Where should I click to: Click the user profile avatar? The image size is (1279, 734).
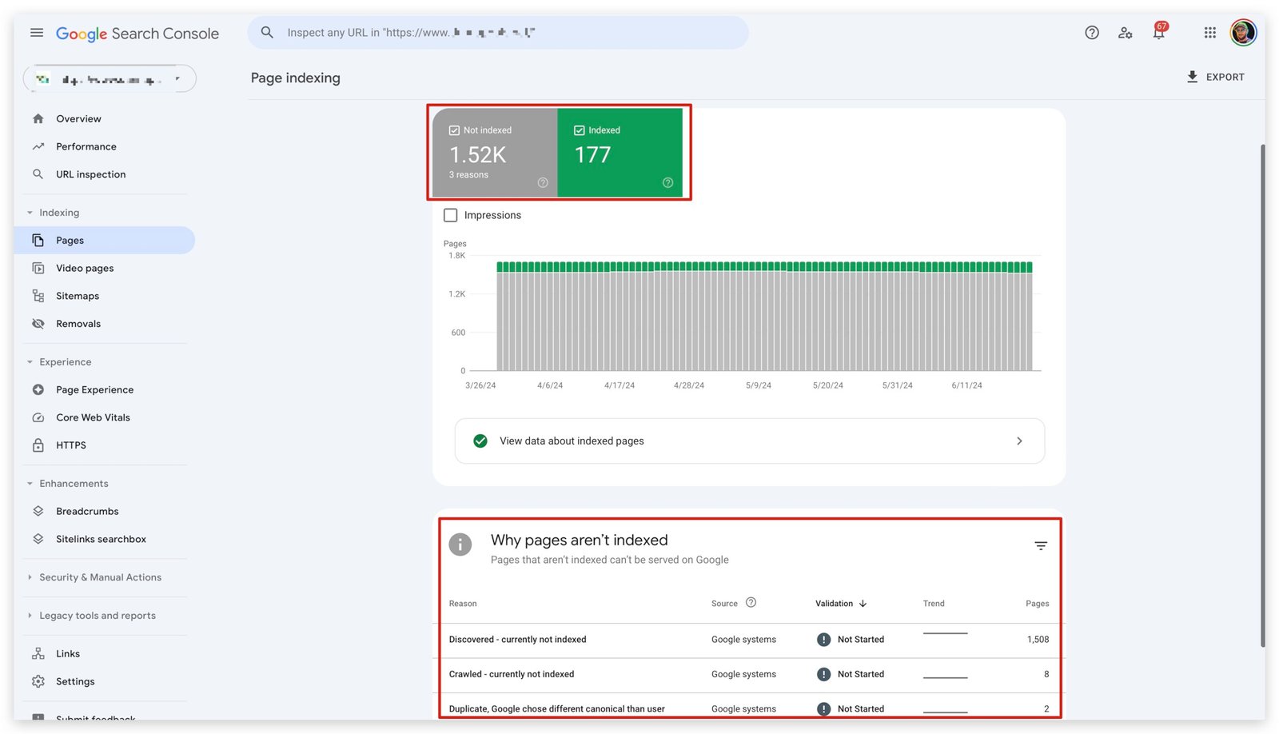[x=1242, y=33]
